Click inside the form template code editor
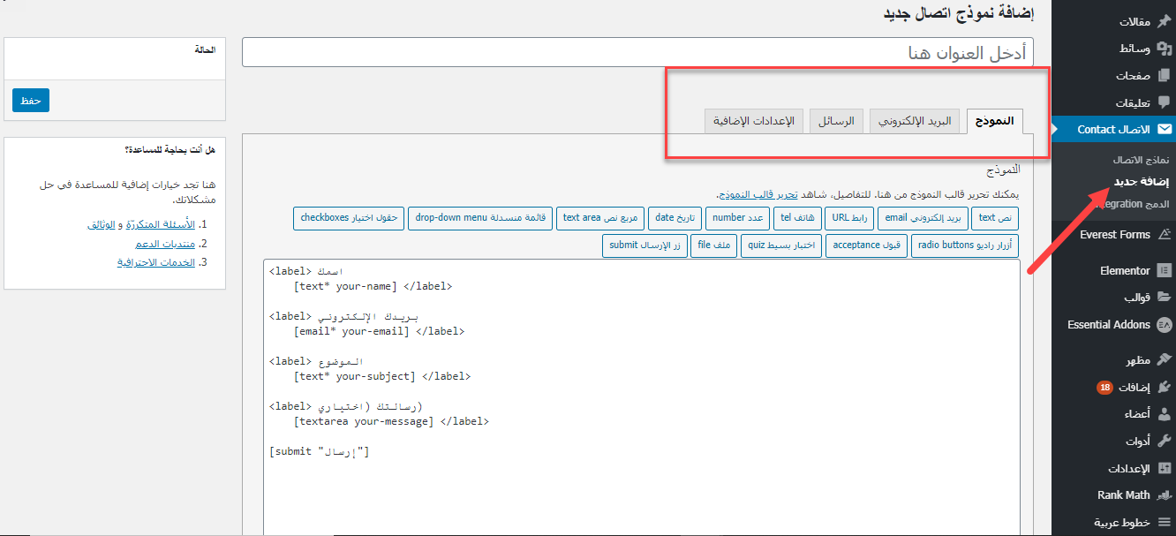1176x536 pixels. pyautogui.click(x=641, y=397)
